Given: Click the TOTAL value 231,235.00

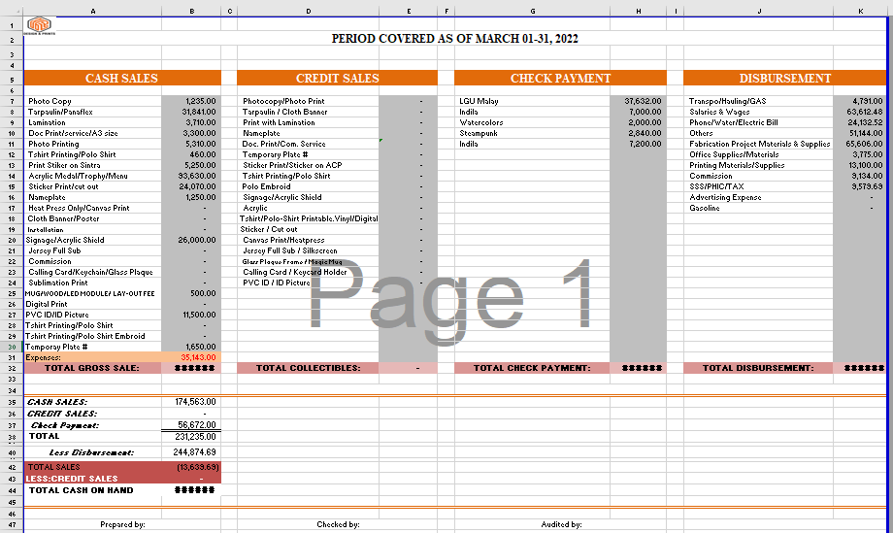Looking at the screenshot, I should tap(191, 437).
